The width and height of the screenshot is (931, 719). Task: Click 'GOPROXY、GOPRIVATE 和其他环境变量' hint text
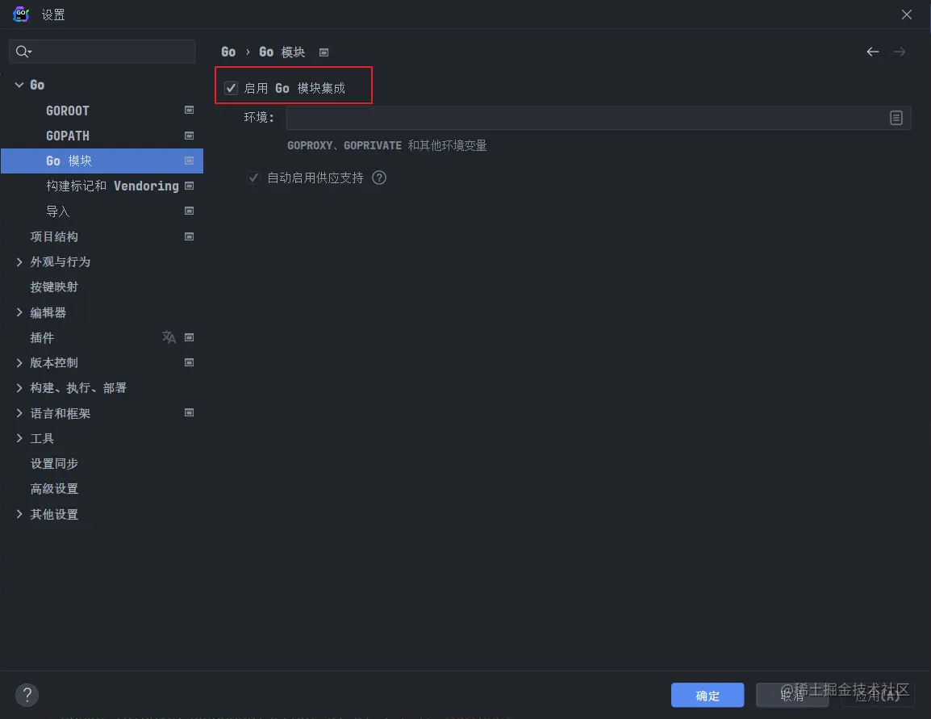[386, 145]
